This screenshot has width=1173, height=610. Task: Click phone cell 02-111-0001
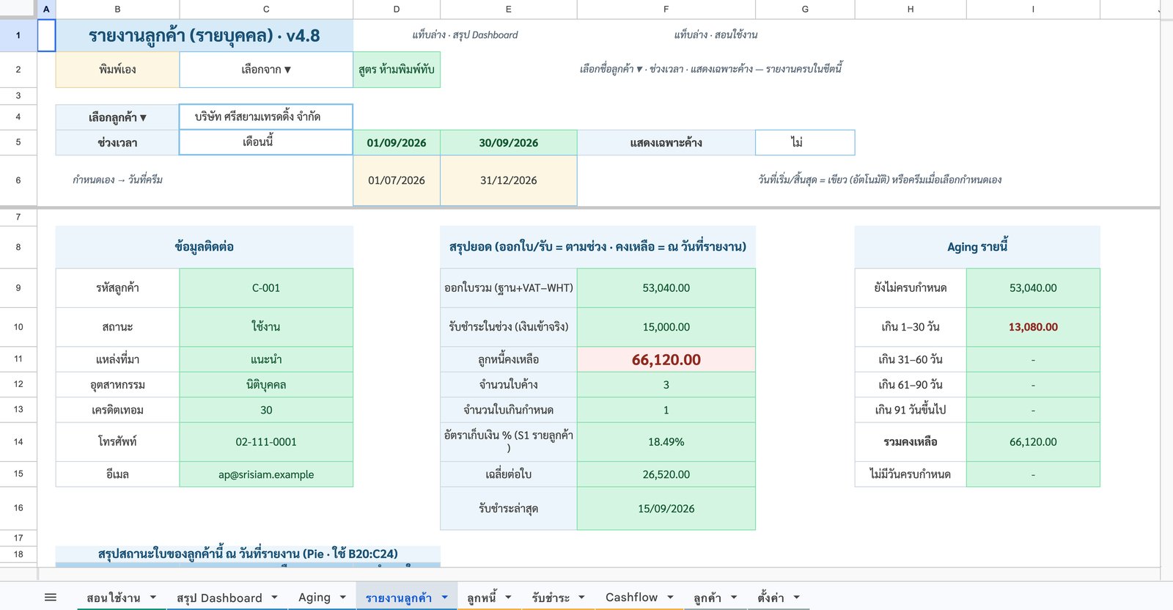pos(266,442)
